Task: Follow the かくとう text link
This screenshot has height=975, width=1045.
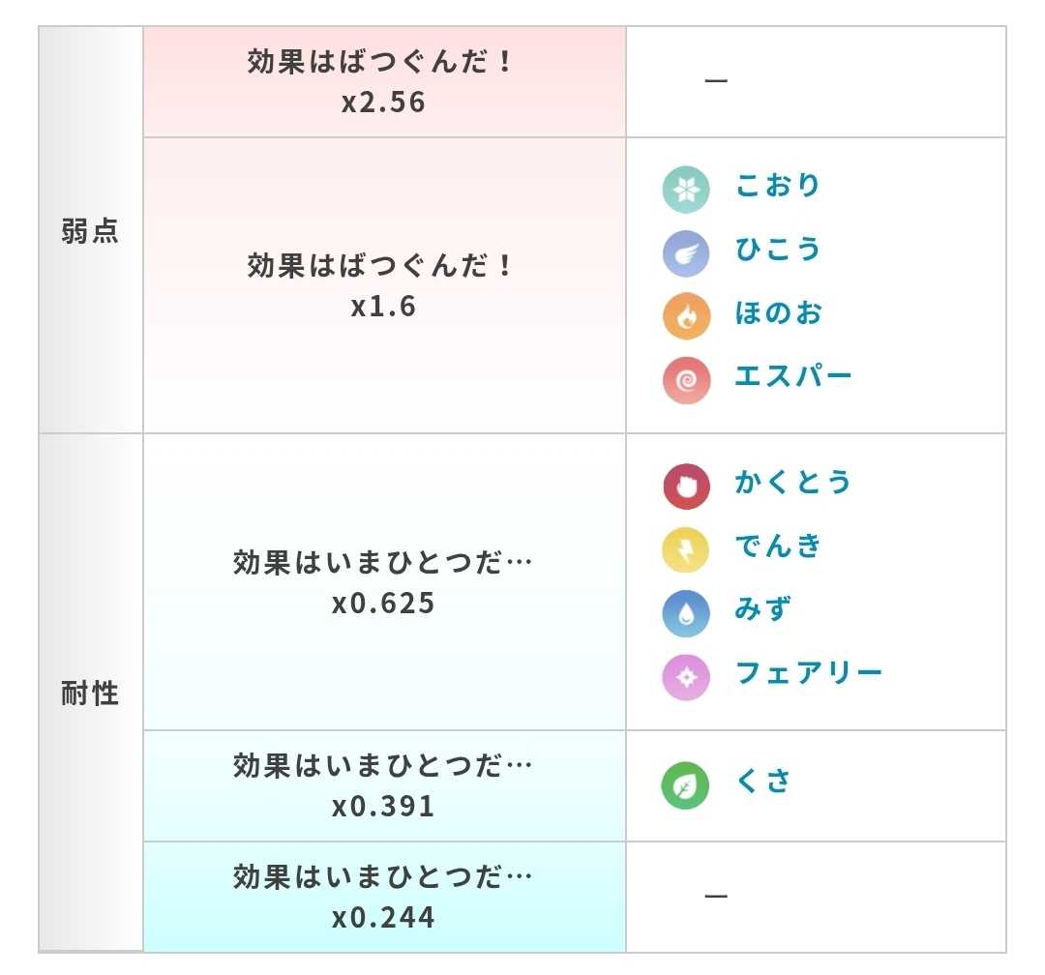Action: pyautogui.click(x=792, y=481)
